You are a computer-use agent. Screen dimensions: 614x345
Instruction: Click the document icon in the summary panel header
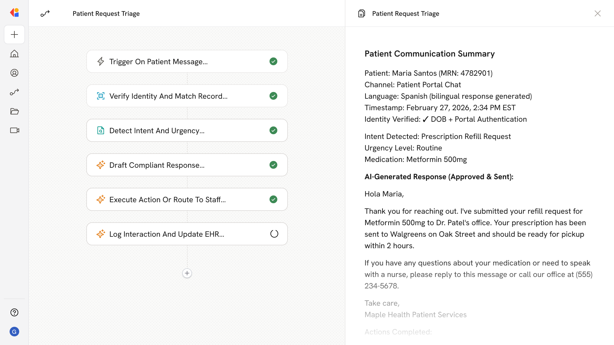point(361,13)
